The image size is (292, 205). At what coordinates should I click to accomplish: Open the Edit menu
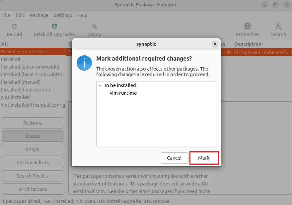point(20,15)
